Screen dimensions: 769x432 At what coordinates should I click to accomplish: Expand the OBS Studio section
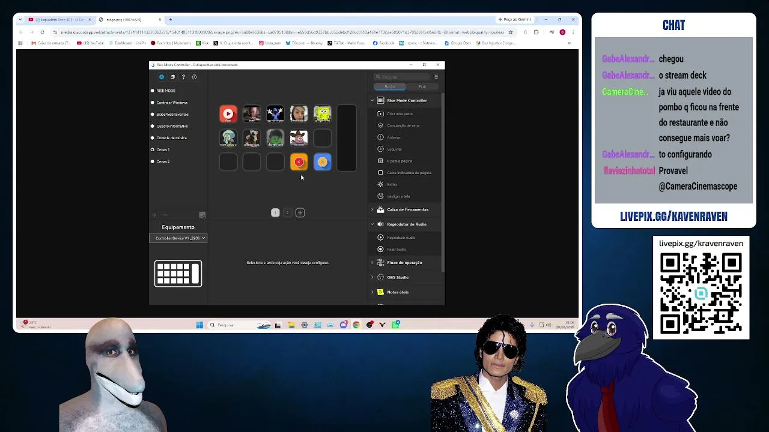coord(372,277)
